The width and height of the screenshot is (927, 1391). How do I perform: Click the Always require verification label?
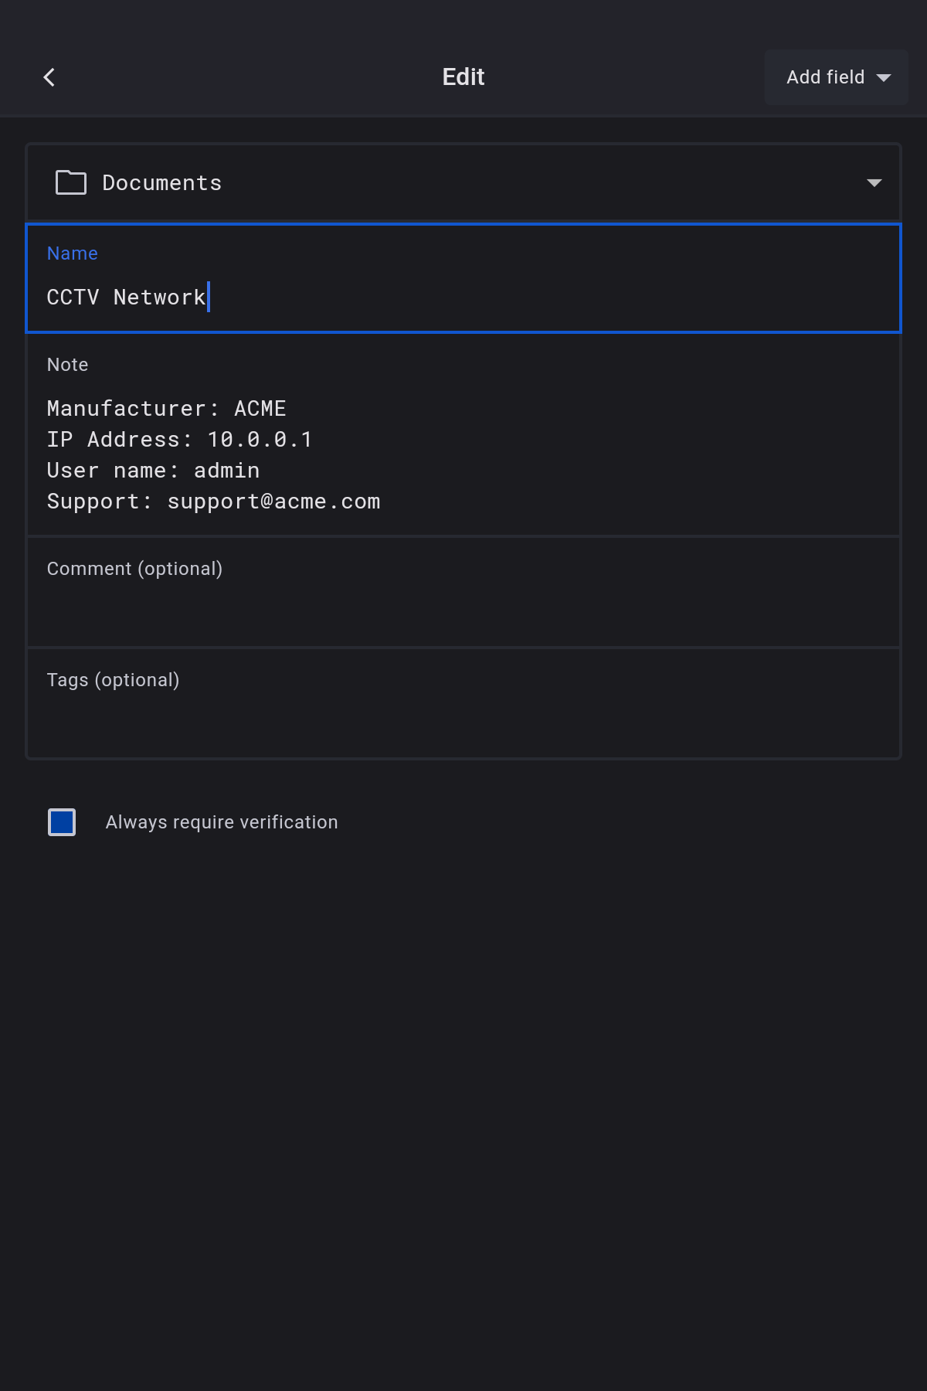click(222, 822)
